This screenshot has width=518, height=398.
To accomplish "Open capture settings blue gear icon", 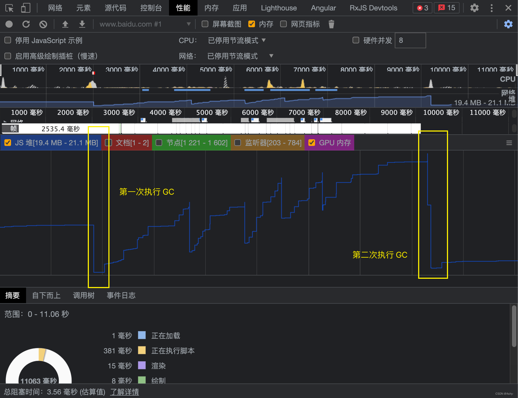I will click(x=508, y=24).
